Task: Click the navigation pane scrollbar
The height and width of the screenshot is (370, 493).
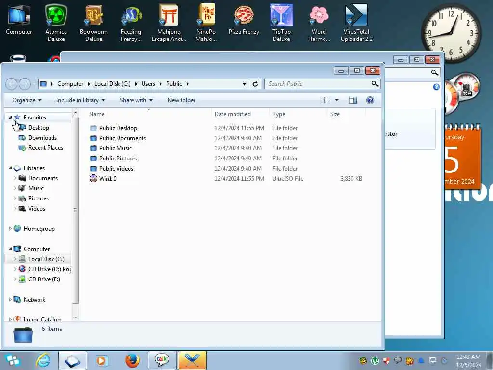Action: 75,210
